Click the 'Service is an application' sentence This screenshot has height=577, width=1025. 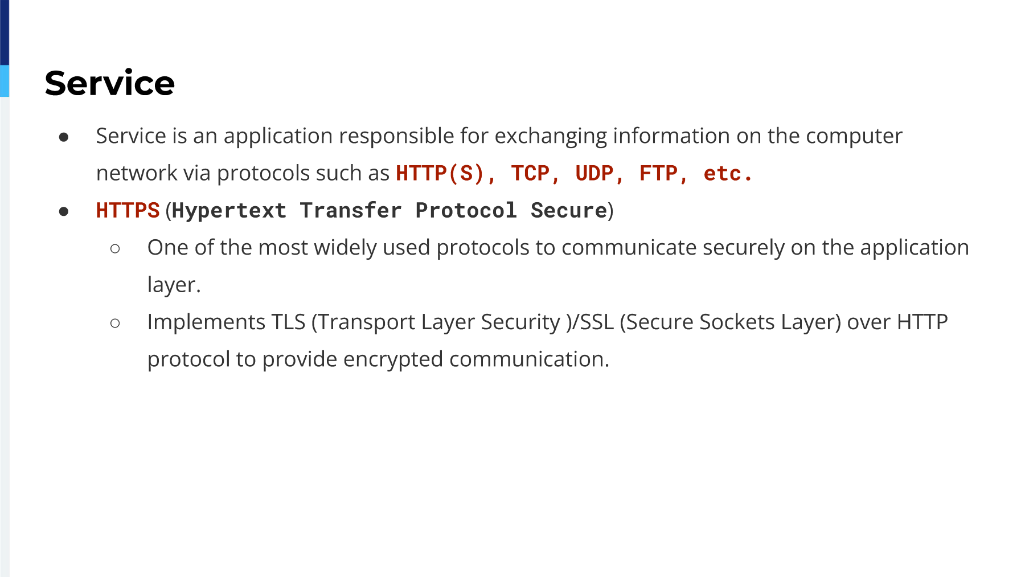pos(499,137)
